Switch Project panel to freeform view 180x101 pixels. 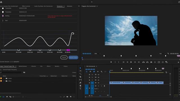10,97
